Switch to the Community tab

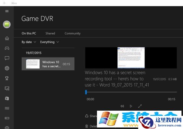[x=73, y=33]
